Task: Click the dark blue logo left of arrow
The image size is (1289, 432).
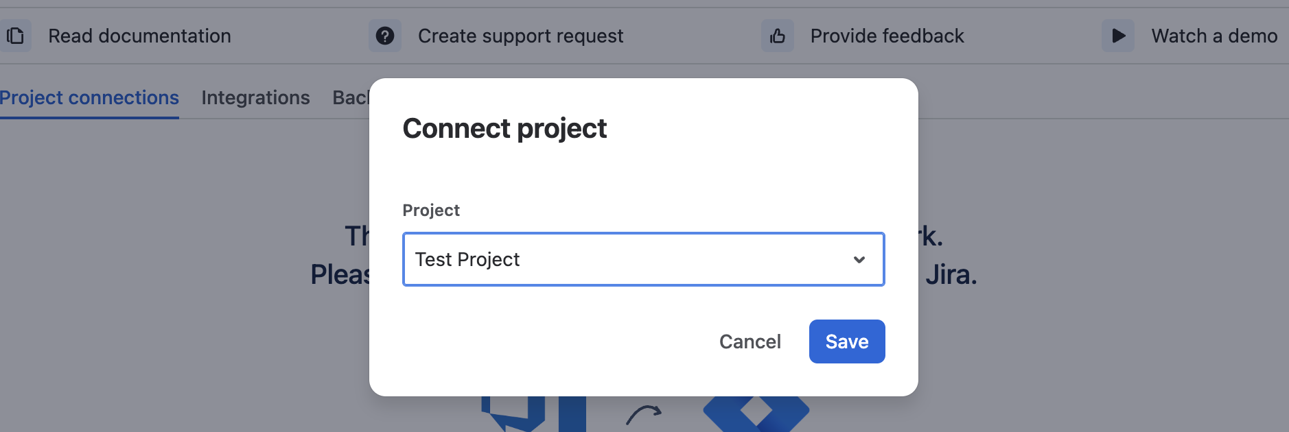Action: click(x=533, y=413)
